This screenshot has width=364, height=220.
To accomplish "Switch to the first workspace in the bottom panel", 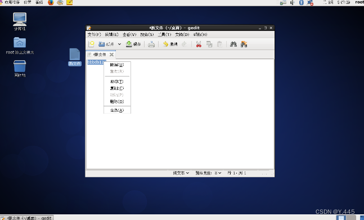I will (341, 218).
